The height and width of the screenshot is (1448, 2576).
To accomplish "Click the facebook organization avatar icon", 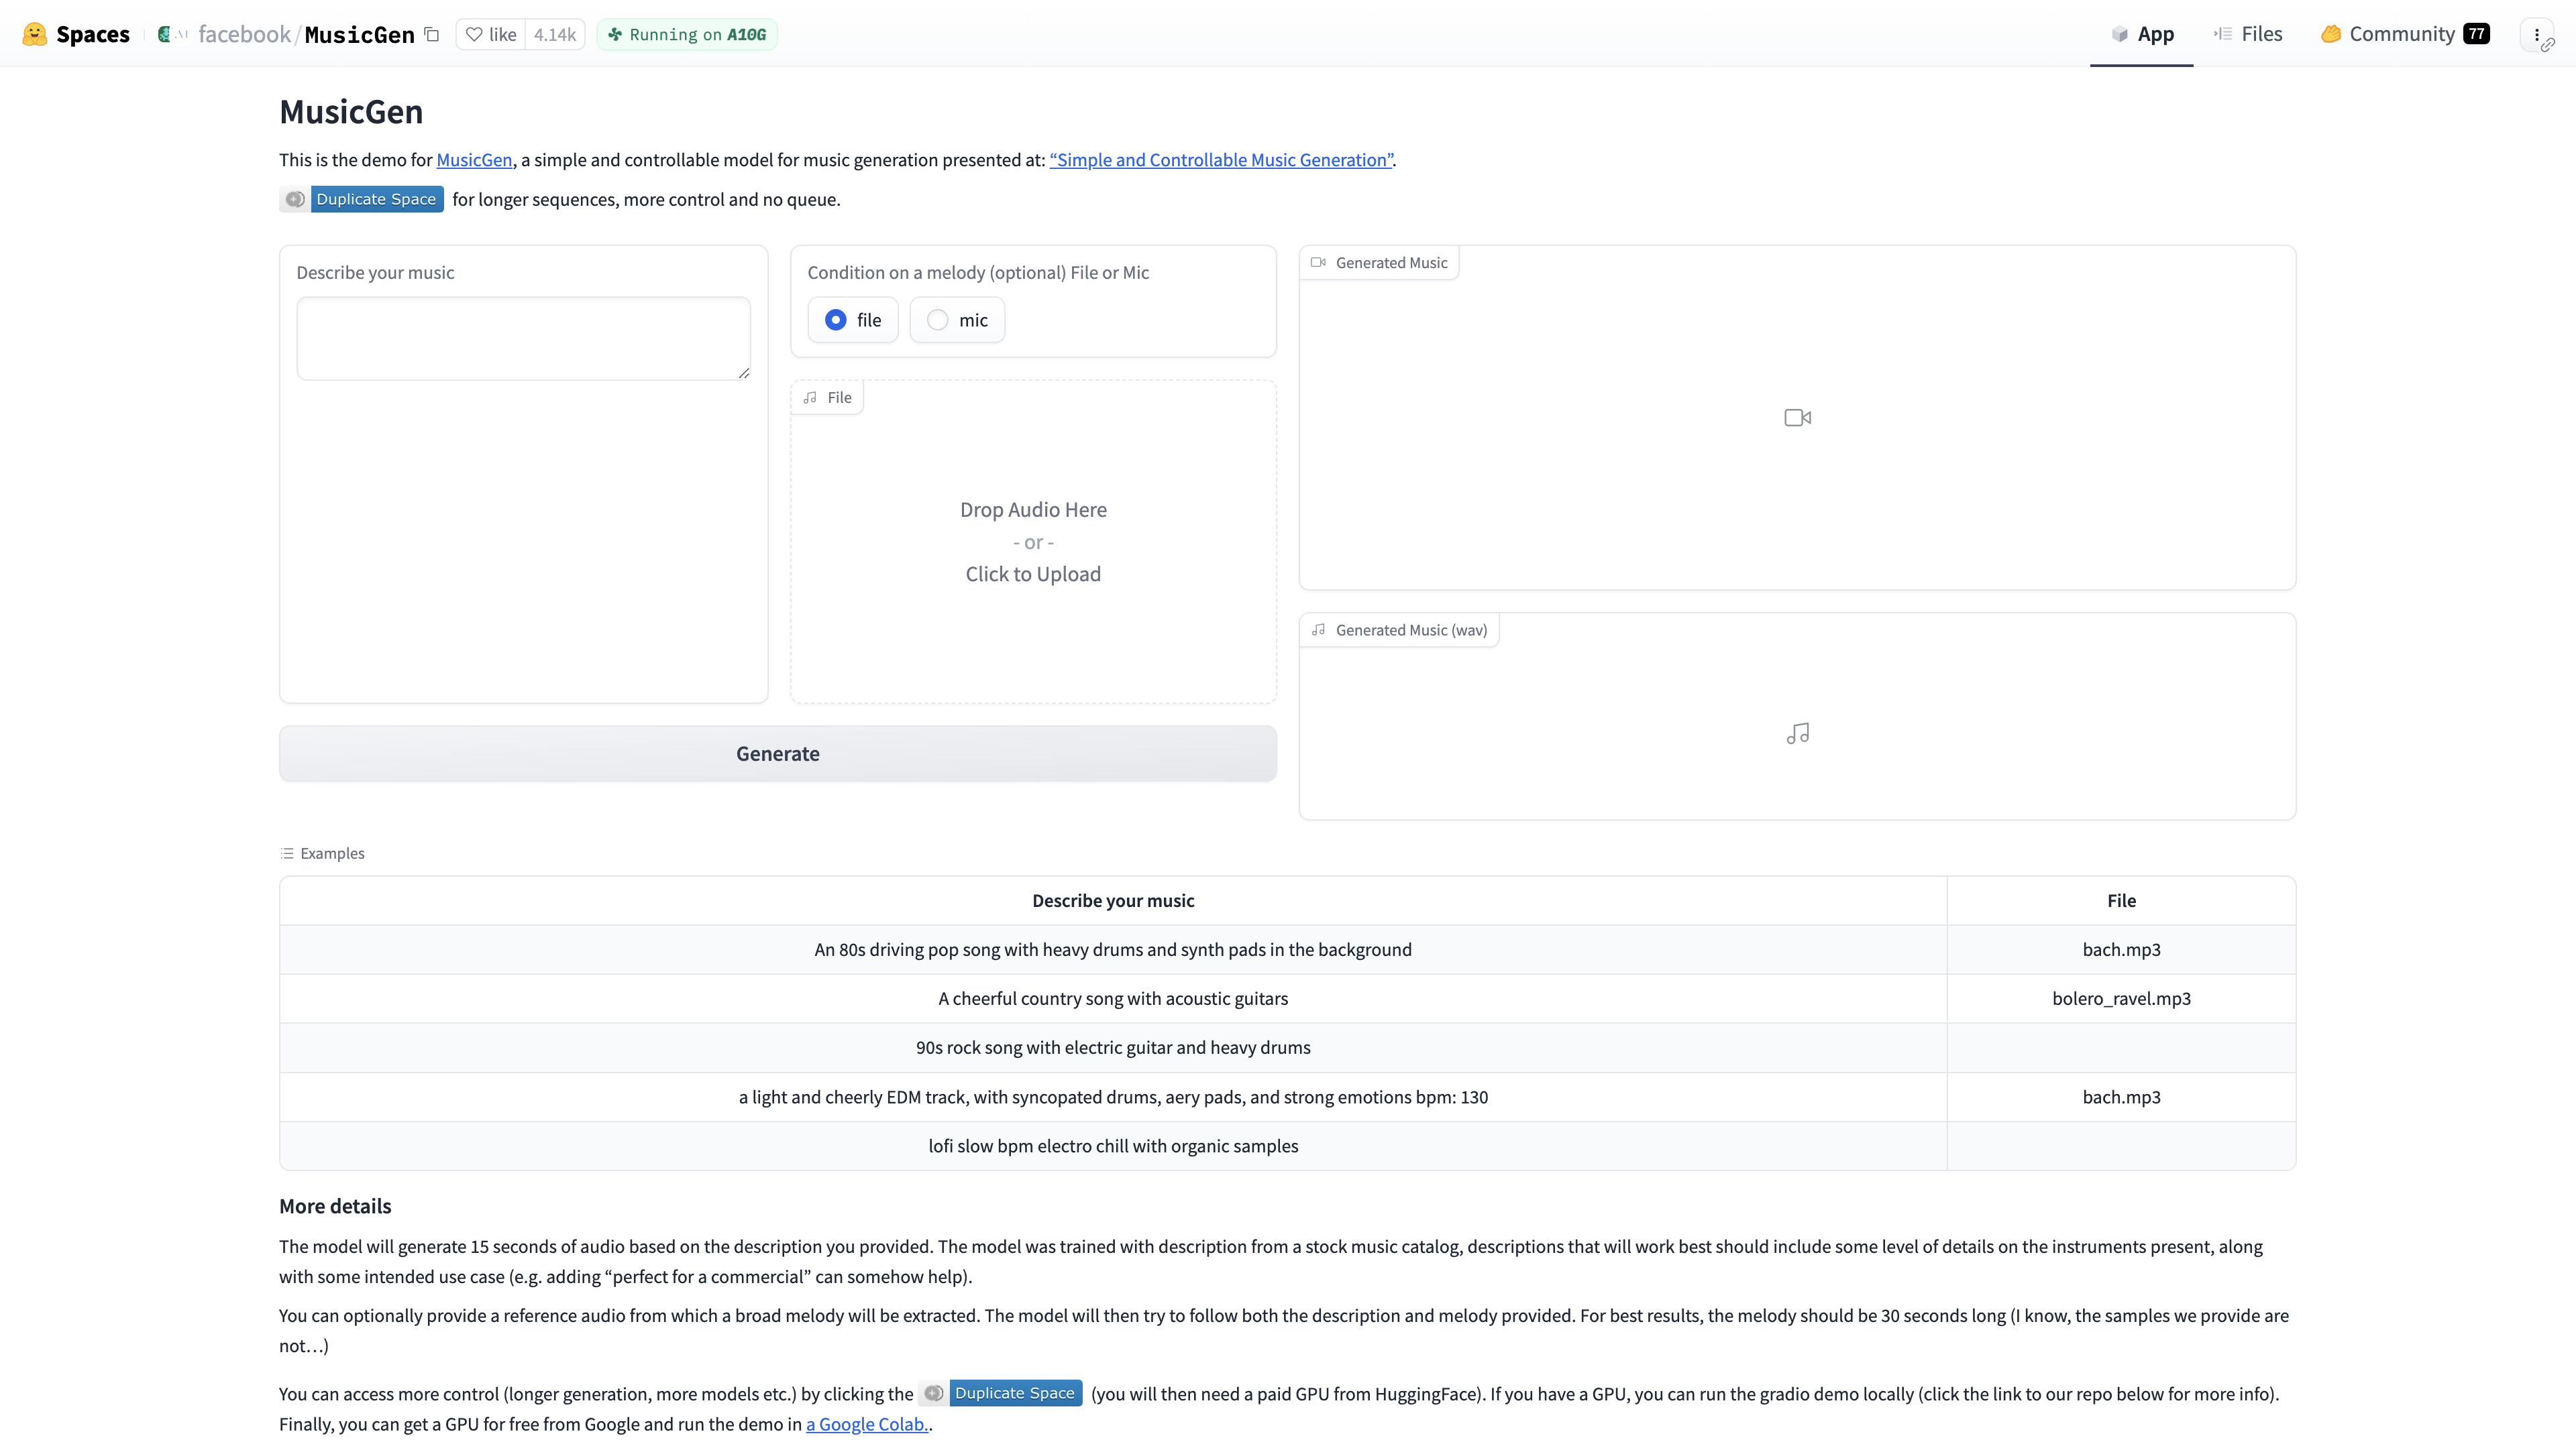I will pyautogui.click(x=166, y=34).
